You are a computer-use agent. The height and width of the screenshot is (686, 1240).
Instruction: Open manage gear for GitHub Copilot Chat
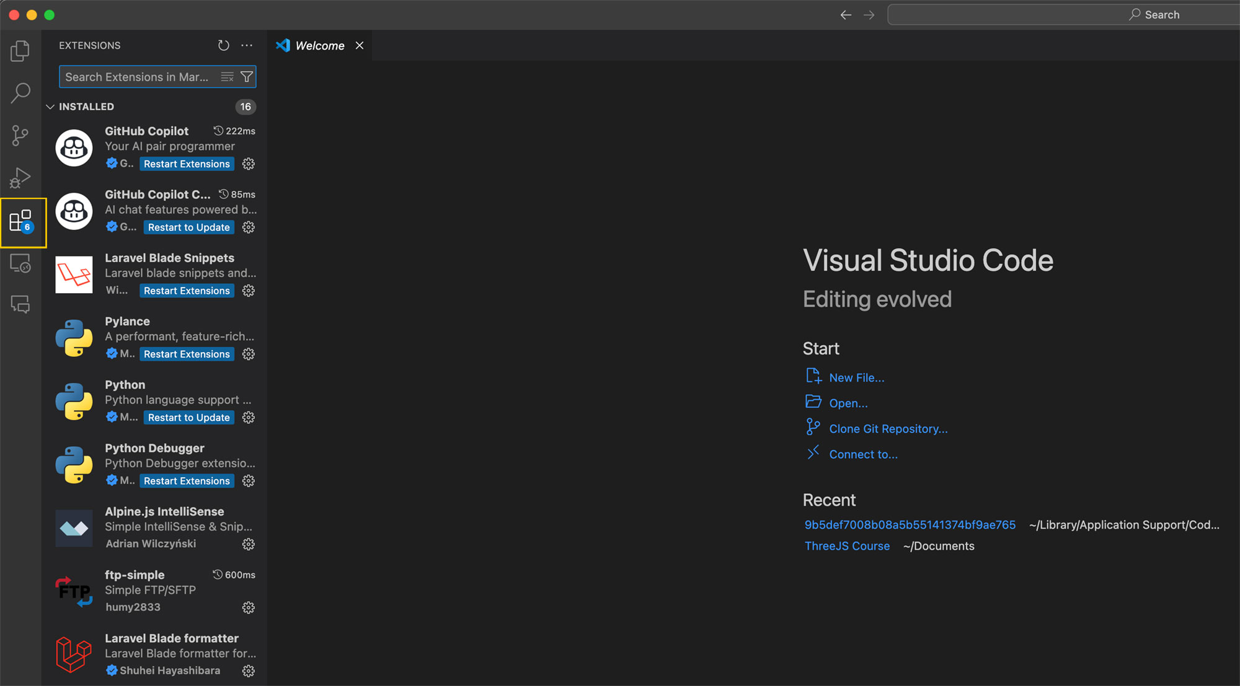249,227
